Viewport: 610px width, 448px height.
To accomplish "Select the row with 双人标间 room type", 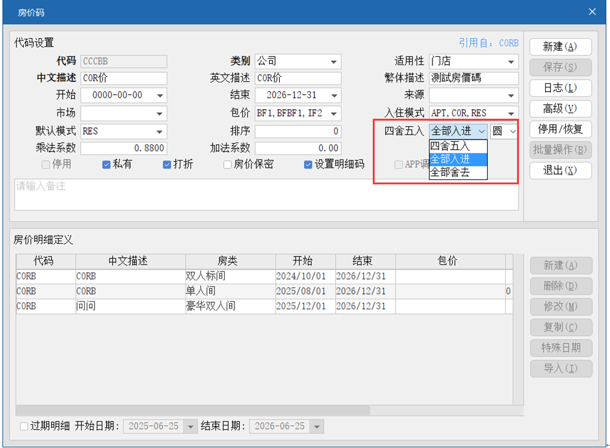I will click(265, 276).
